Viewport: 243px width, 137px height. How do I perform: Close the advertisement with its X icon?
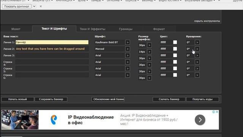pyautogui.click(x=217, y=112)
